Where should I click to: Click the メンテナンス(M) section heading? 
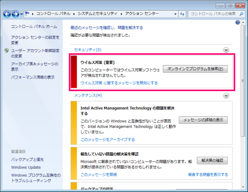pos(88,96)
